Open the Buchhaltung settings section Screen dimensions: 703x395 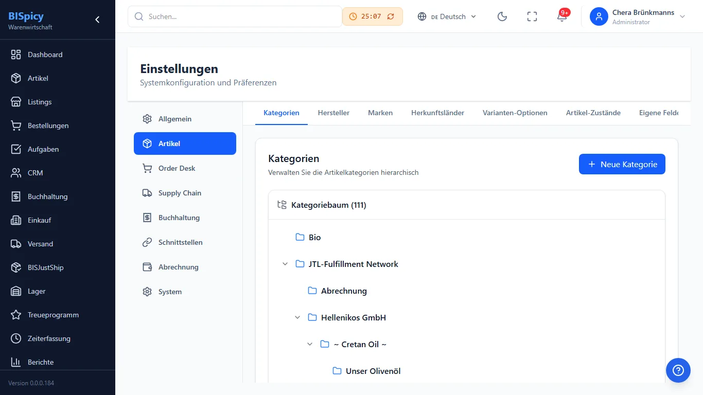tap(185, 218)
